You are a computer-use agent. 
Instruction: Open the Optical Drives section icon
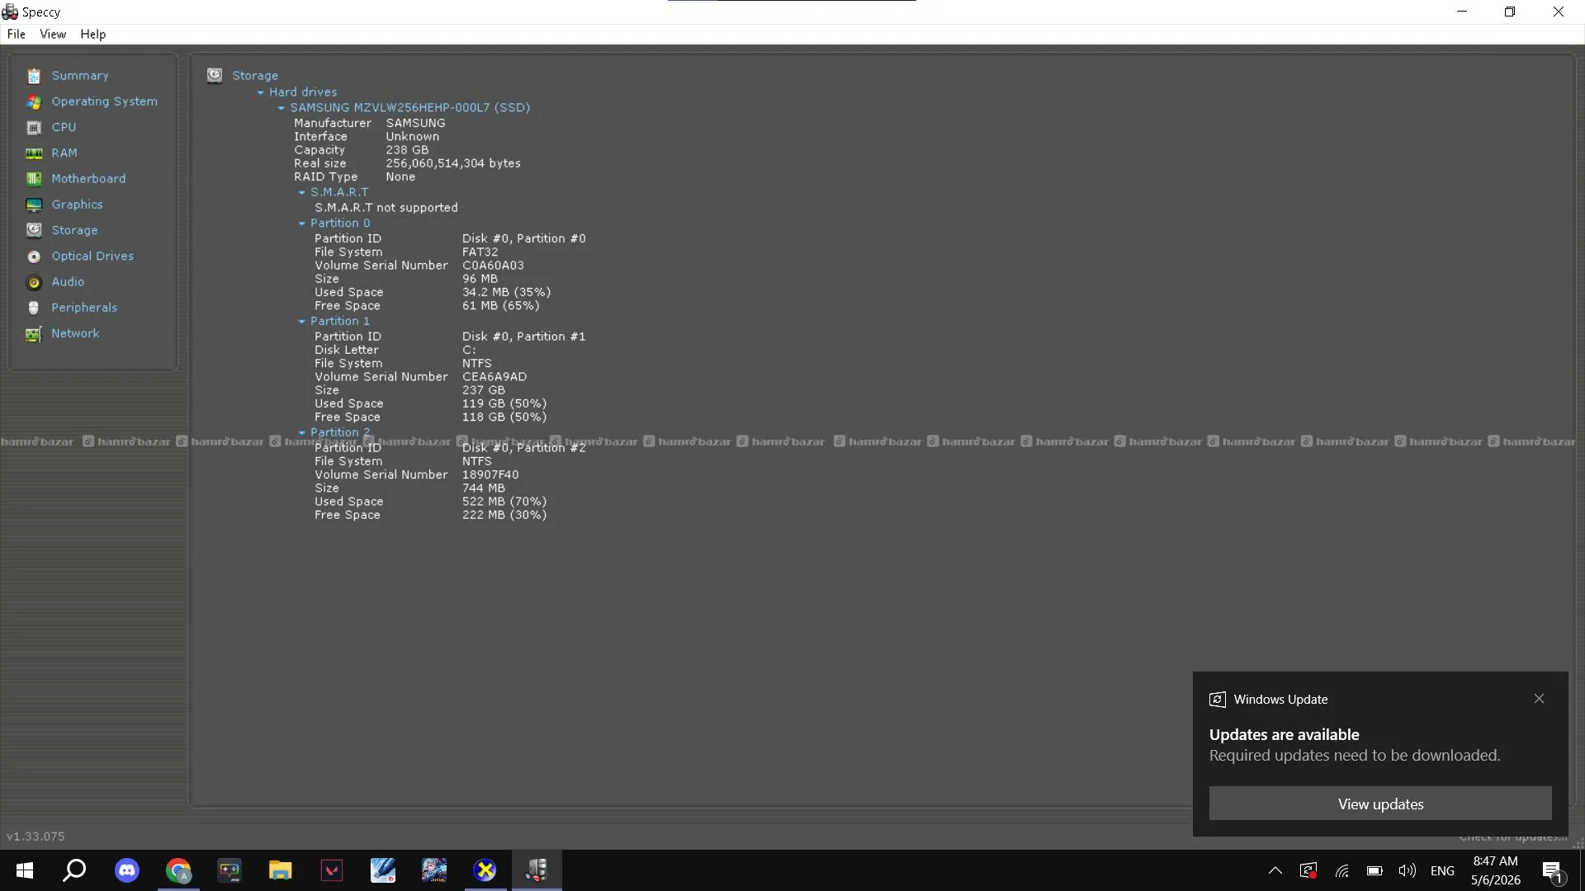pyautogui.click(x=34, y=257)
